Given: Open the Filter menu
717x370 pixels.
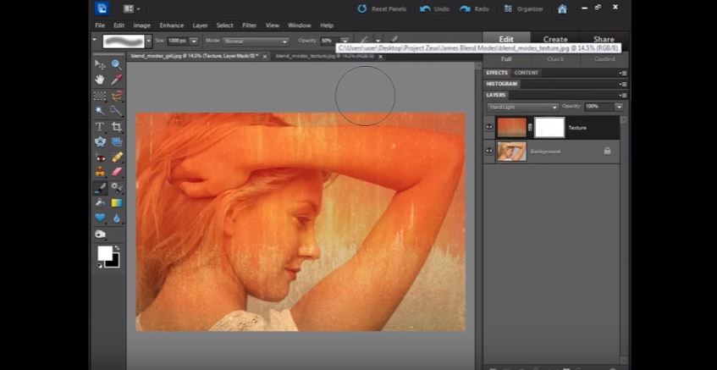Looking at the screenshot, I should [x=250, y=25].
